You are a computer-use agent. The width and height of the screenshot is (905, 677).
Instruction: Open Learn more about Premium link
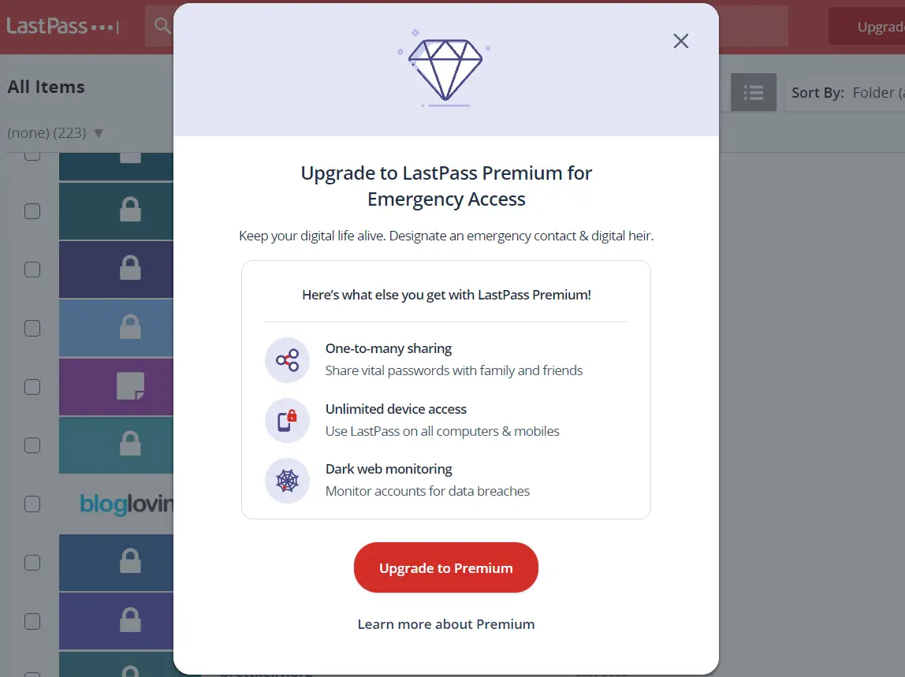coord(445,624)
